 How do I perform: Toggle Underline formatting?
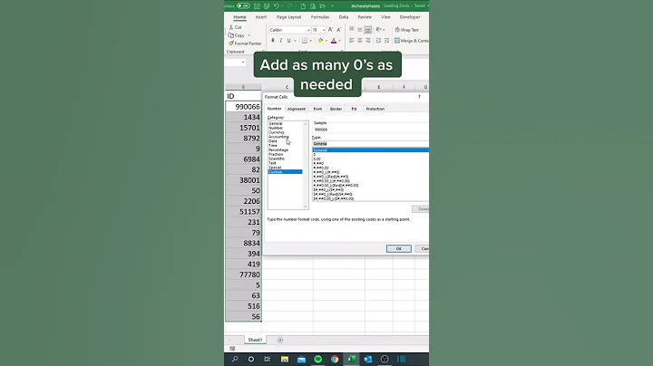pyautogui.click(x=288, y=41)
